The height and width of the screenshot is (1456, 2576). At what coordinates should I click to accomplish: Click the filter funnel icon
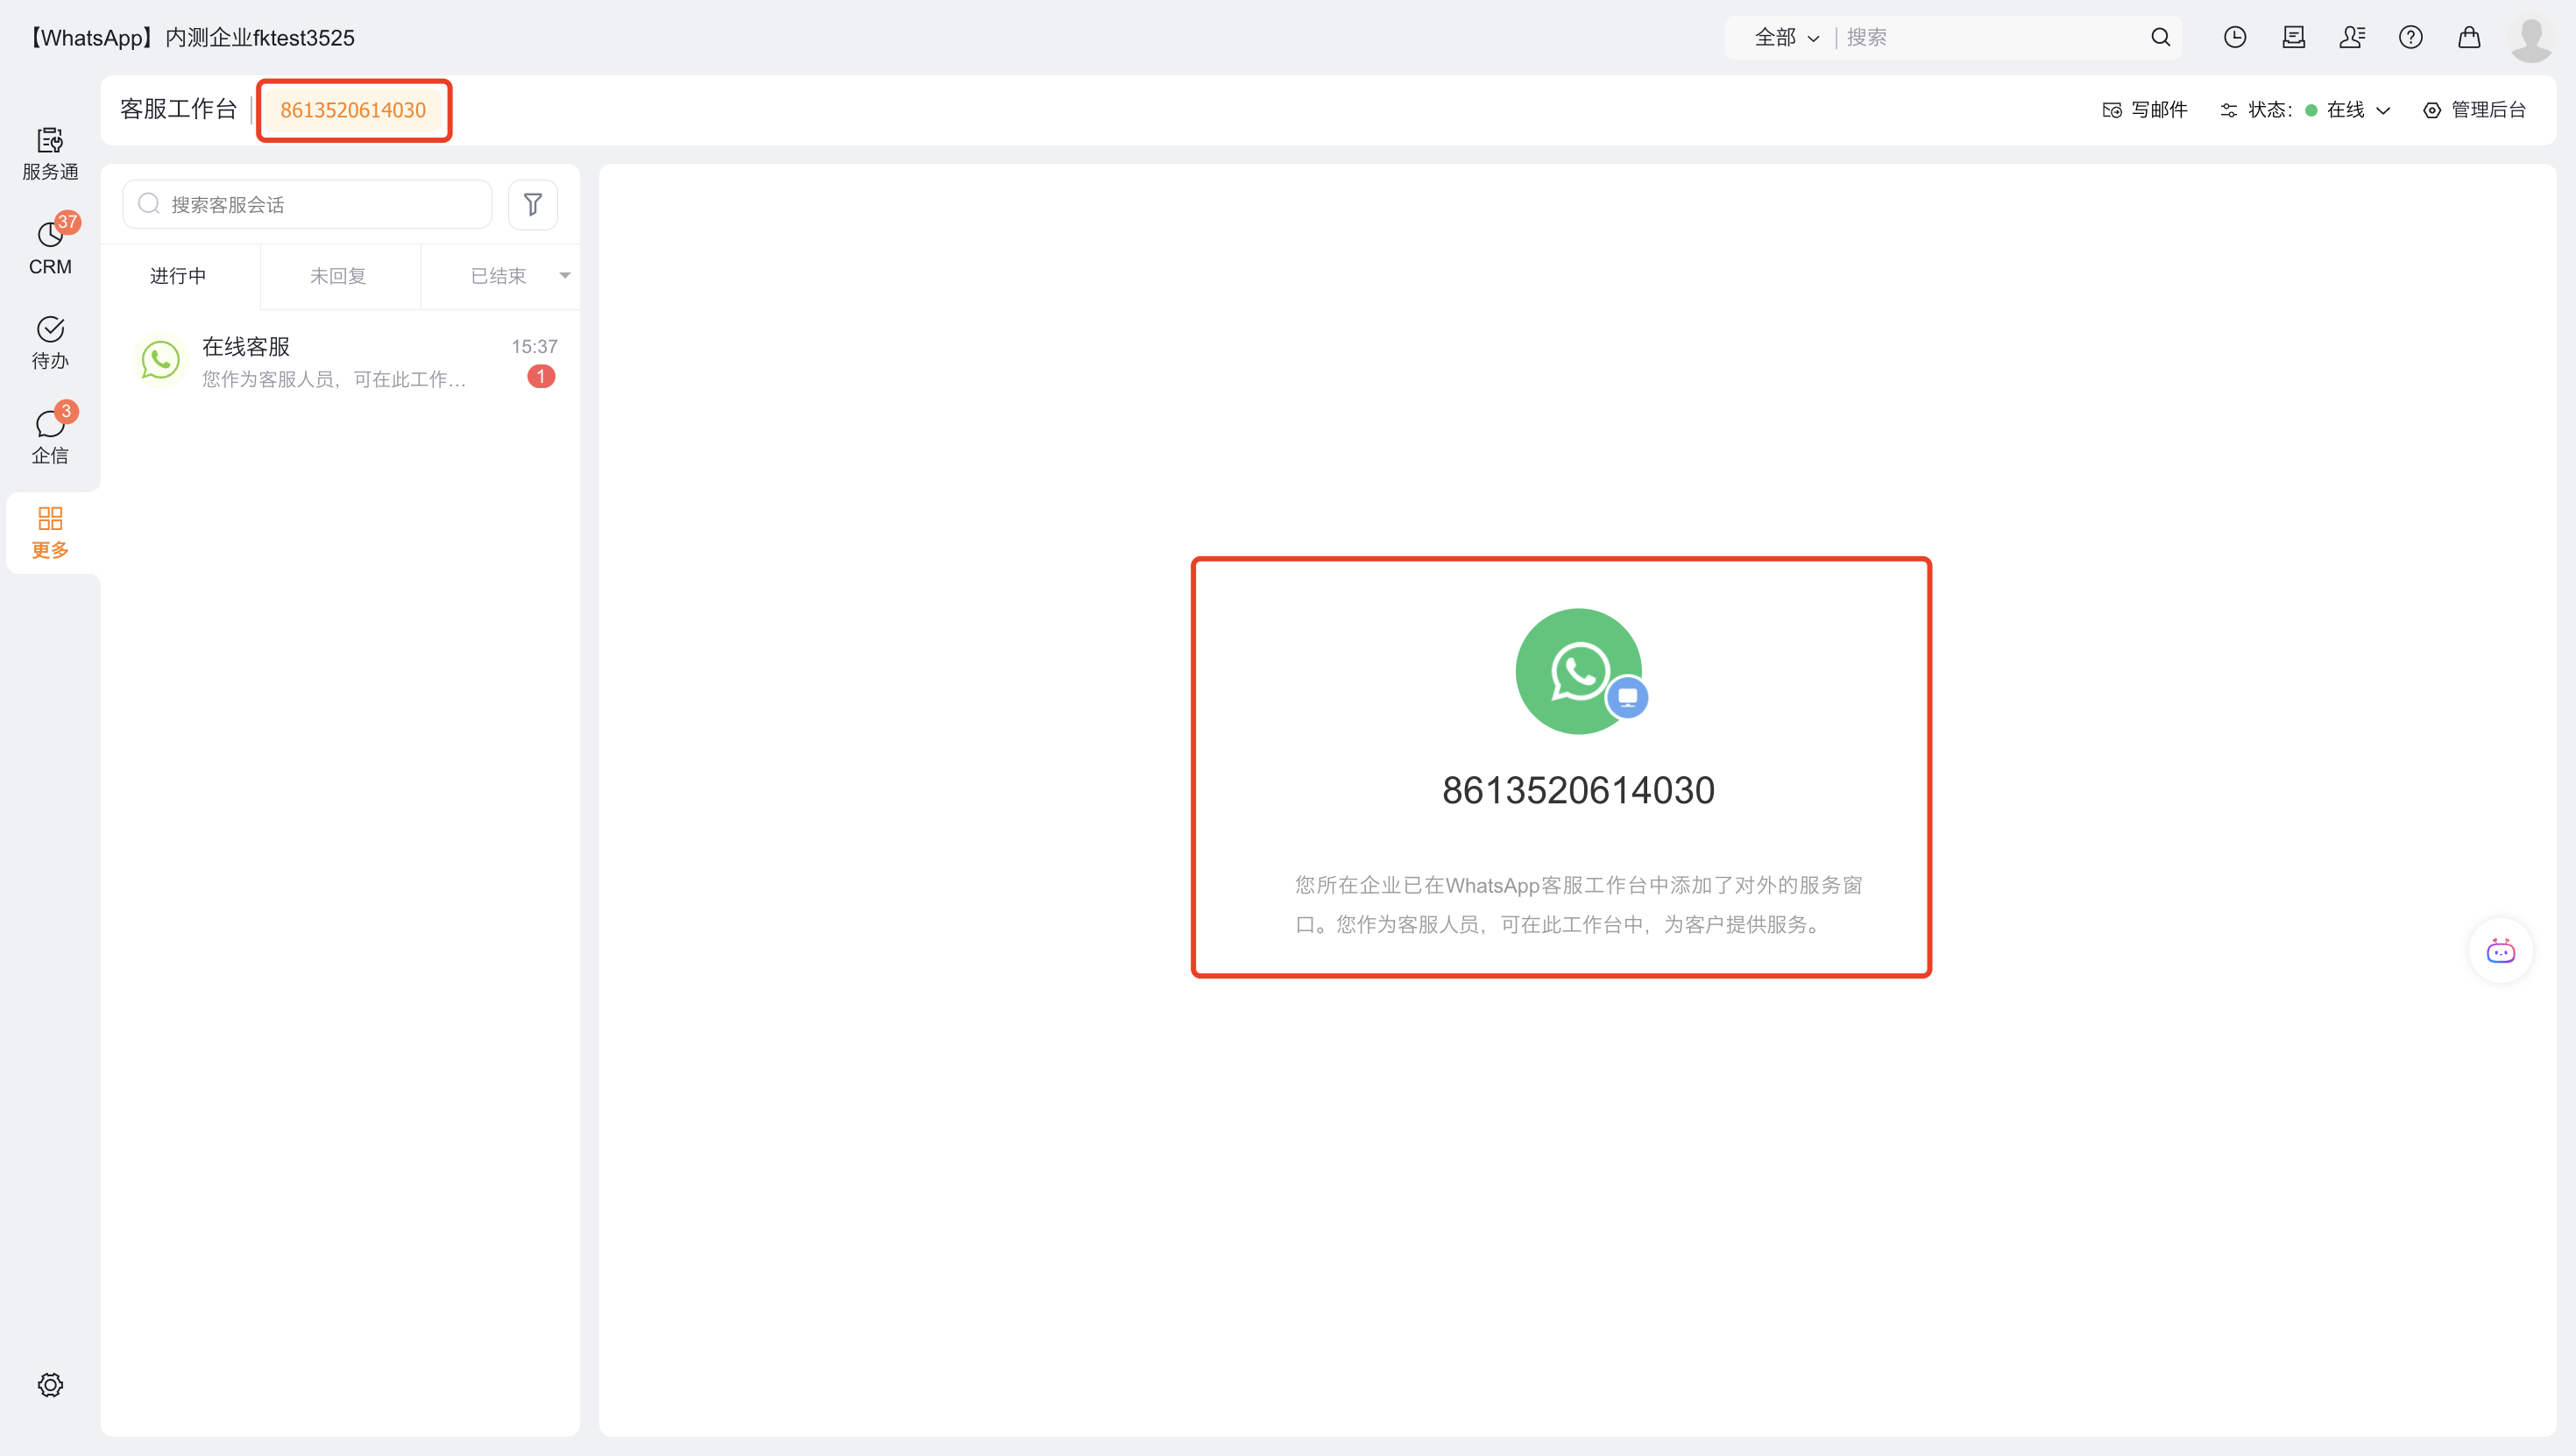point(533,204)
